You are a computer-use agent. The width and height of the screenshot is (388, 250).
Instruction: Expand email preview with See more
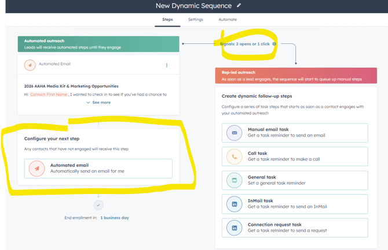pos(98,102)
